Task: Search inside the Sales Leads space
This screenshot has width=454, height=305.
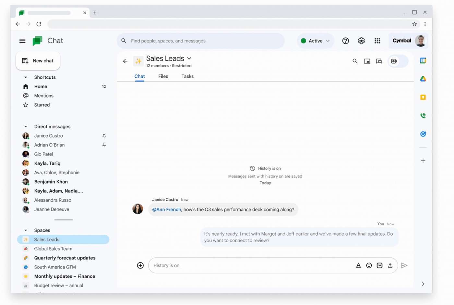Action: coord(355,61)
